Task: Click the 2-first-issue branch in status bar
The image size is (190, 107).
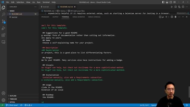Action: (x=12, y=105)
